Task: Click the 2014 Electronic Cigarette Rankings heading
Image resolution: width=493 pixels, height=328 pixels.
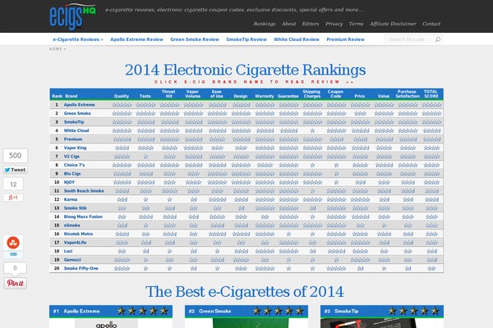Action: pyautogui.click(x=245, y=70)
